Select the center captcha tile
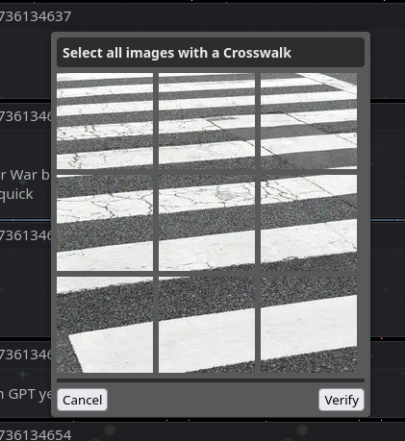 (207, 223)
